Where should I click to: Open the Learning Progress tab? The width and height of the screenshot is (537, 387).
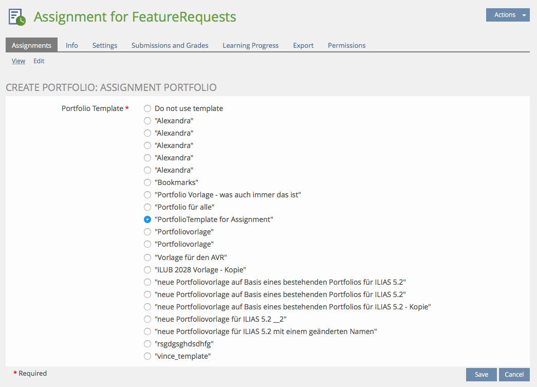(250, 45)
